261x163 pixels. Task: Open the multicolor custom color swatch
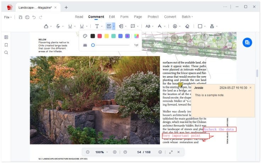tap(136, 36)
